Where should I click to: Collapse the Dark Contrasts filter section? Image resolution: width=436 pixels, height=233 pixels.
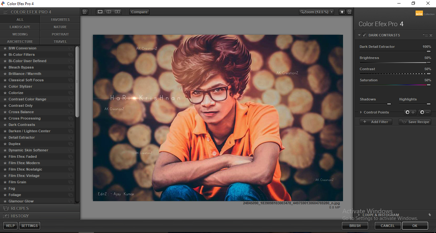(x=359, y=35)
